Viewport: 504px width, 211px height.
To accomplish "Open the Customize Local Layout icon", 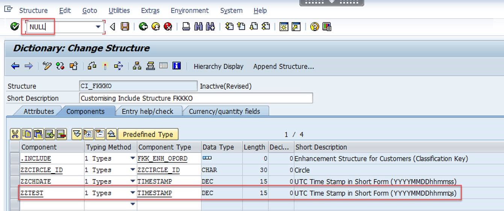I will point(327,27).
